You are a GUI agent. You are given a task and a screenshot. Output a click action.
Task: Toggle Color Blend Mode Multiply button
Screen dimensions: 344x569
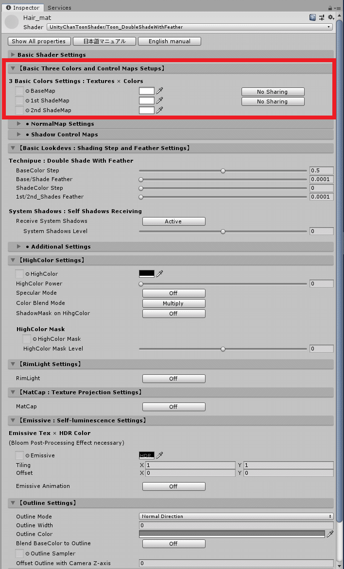173,303
